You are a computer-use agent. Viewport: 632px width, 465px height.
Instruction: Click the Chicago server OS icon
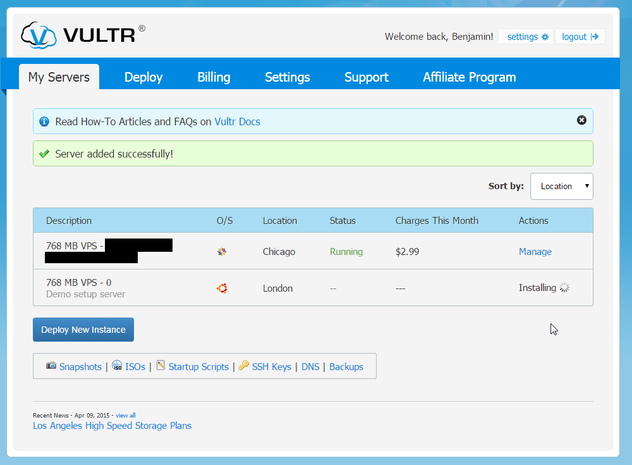[x=222, y=252]
